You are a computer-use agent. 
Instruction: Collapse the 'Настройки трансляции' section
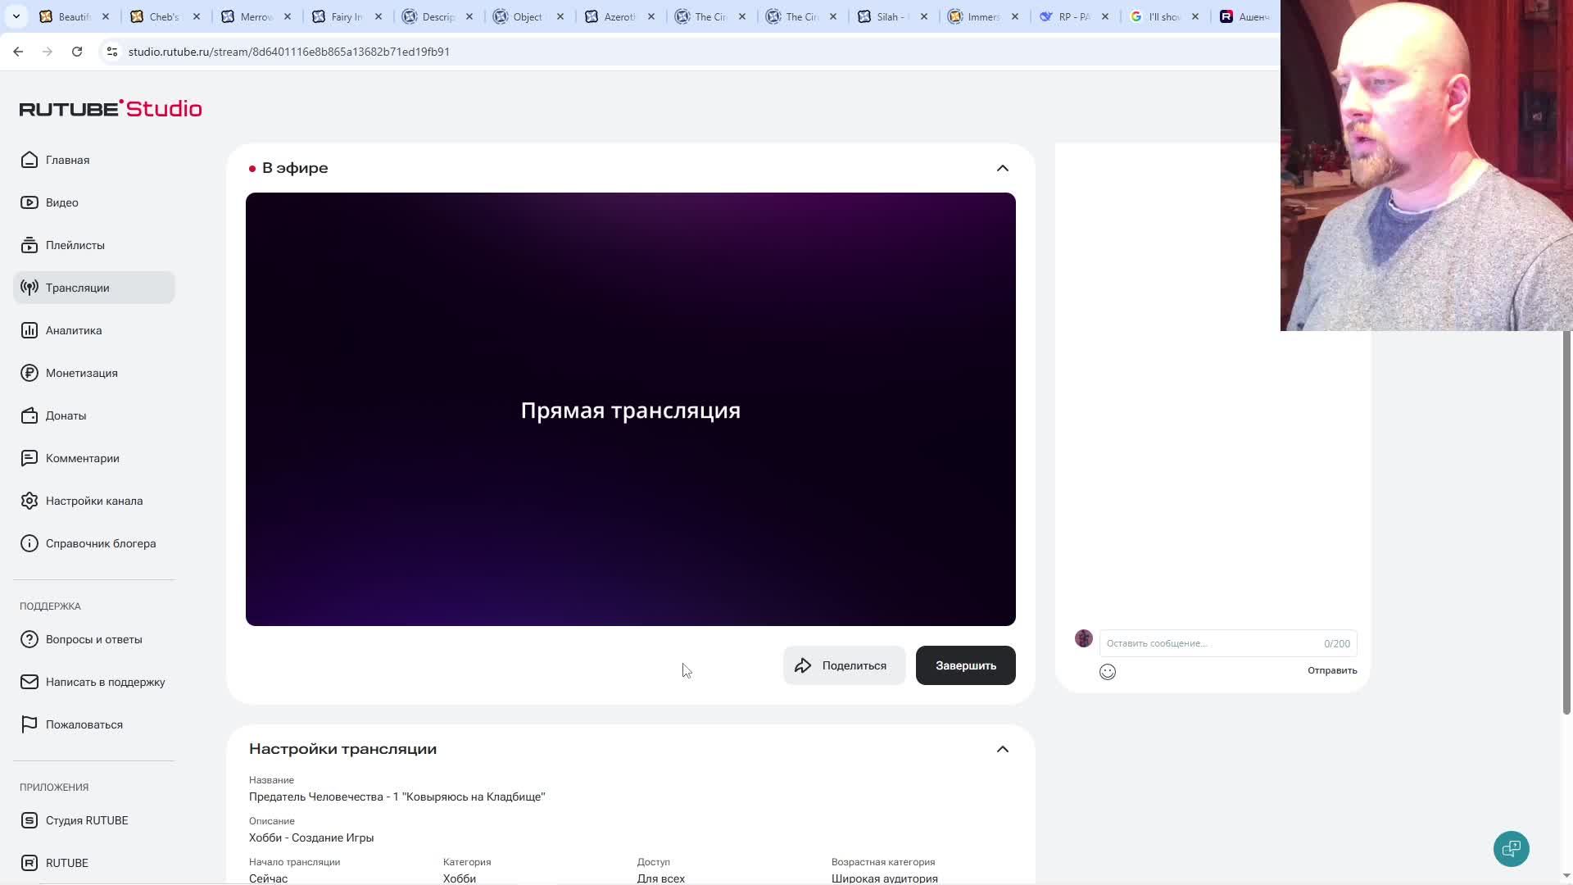tap(1002, 749)
